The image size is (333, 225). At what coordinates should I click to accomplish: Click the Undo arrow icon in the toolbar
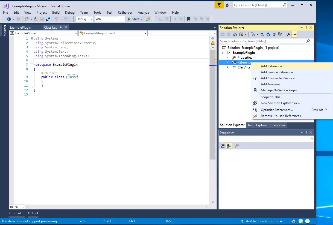pos(56,19)
